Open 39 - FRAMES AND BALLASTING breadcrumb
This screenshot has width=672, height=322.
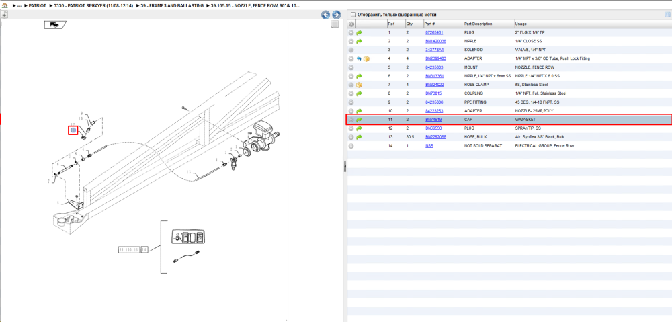[172, 6]
